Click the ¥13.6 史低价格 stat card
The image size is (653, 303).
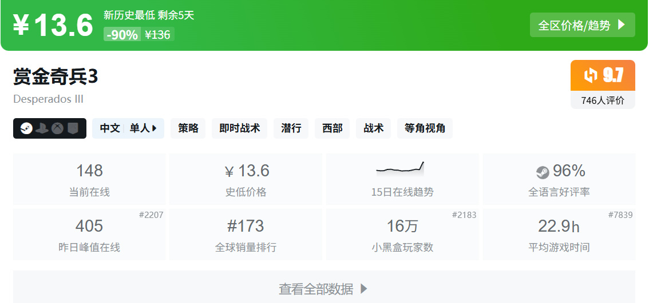246,179
